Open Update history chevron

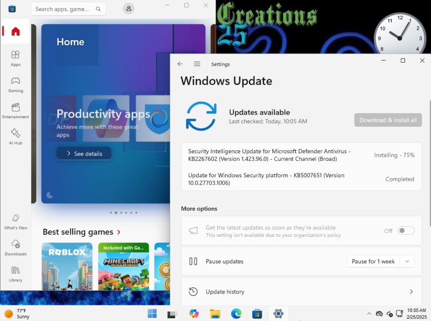[x=411, y=291]
